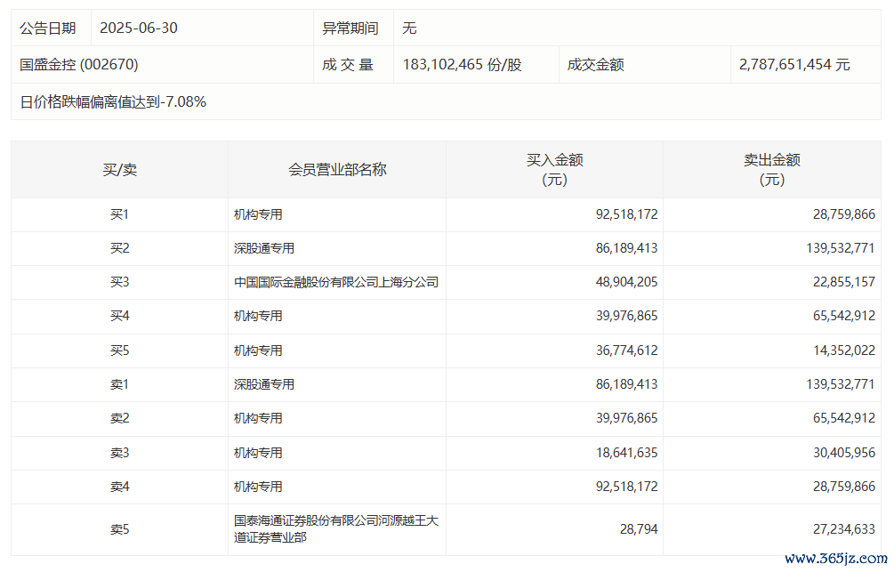Select the 买2 row label
The image size is (894, 572).
tap(120, 248)
